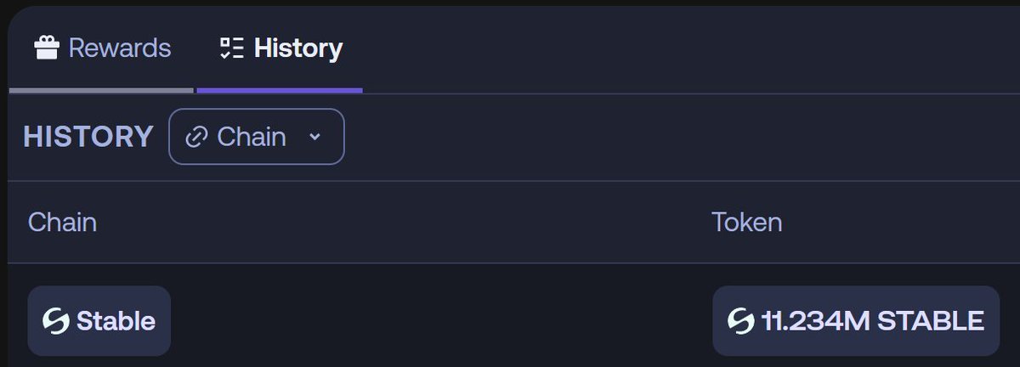Click the 11.234M STABLE token badge
This screenshot has width=1020, height=367.
point(855,321)
